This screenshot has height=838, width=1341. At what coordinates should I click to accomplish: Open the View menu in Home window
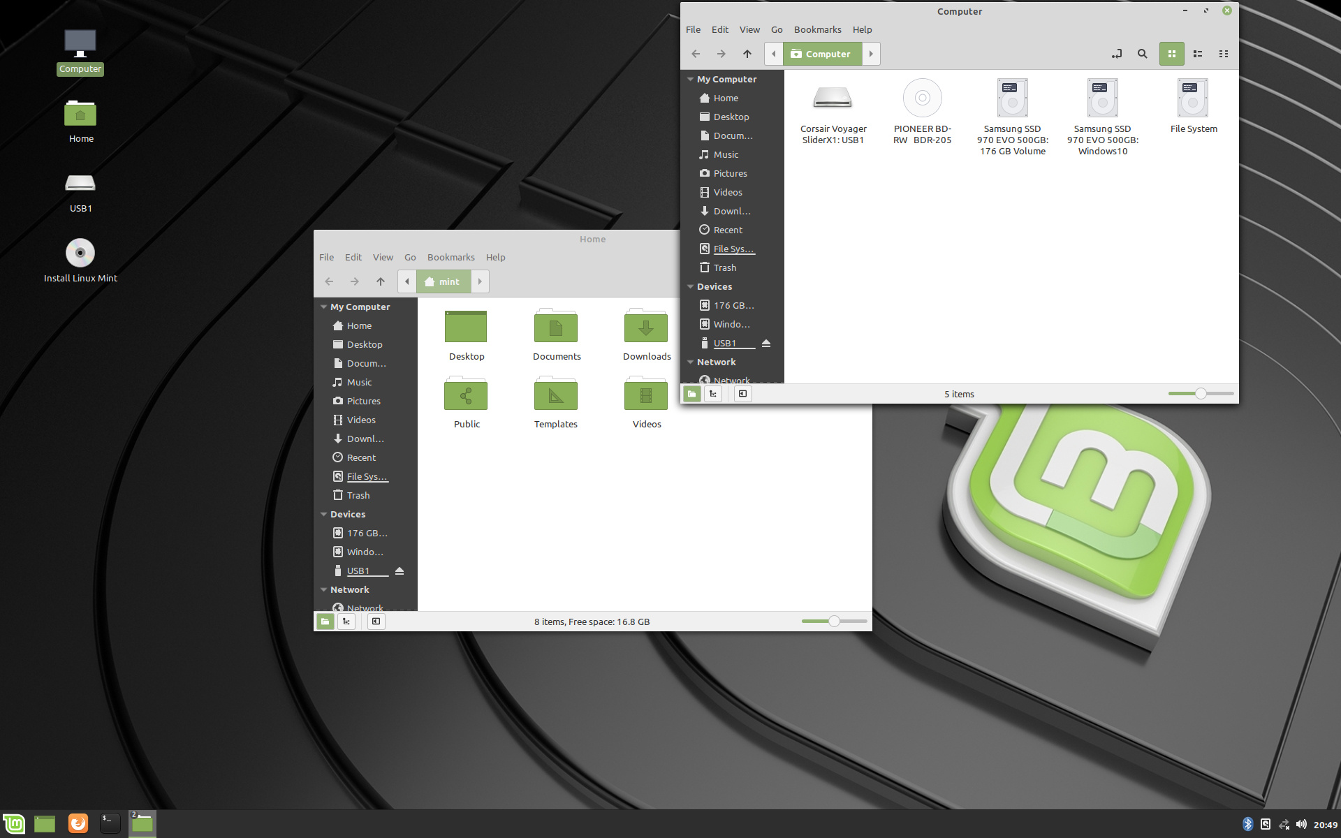(x=382, y=257)
